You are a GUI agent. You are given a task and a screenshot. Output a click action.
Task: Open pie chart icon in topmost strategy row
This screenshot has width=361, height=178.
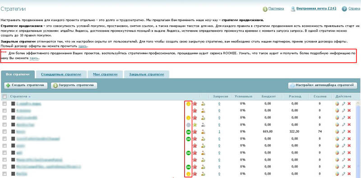click(x=337, y=104)
